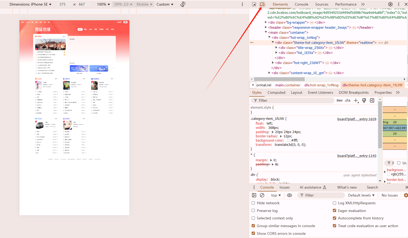Image resolution: width=408 pixels, height=238 pixels.
Task: Open the Dimensions iPhone SE dropdown
Action: (30, 4)
